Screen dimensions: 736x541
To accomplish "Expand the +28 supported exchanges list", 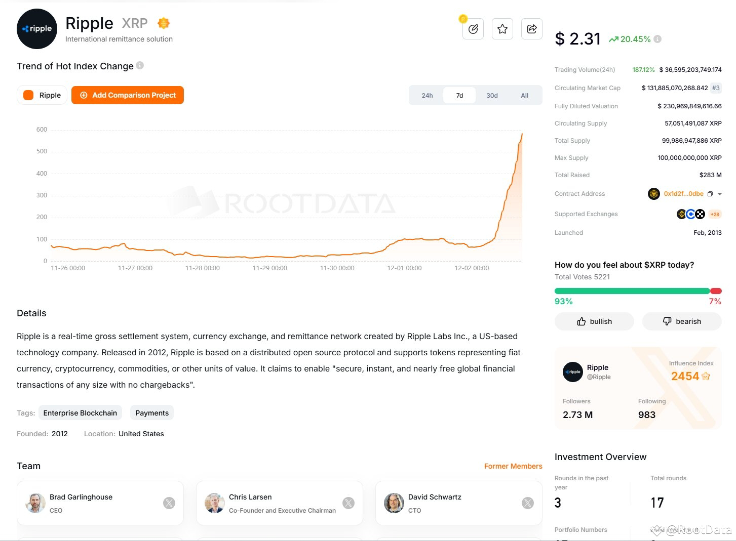I will click(715, 214).
